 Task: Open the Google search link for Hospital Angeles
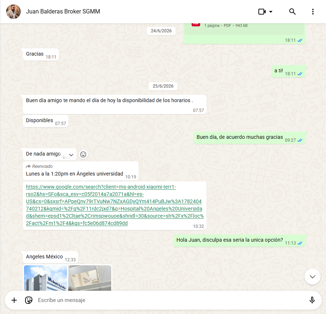tap(114, 205)
